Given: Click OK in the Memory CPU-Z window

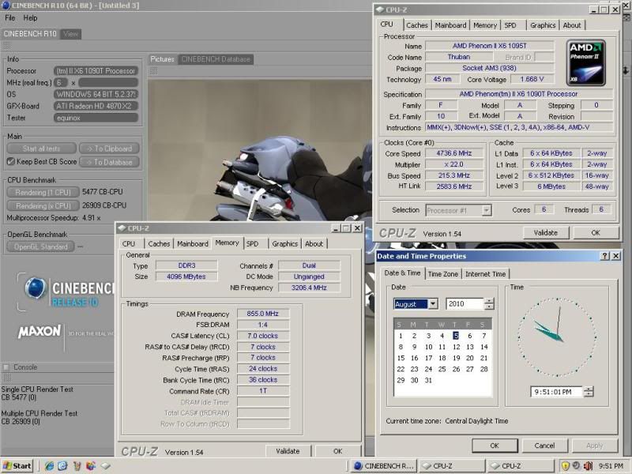Looking at the screenshot, I should [x=338, y=451].
